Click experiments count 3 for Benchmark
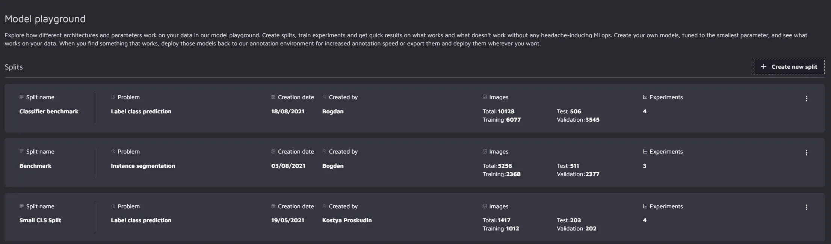 click(x=645, y=166)
